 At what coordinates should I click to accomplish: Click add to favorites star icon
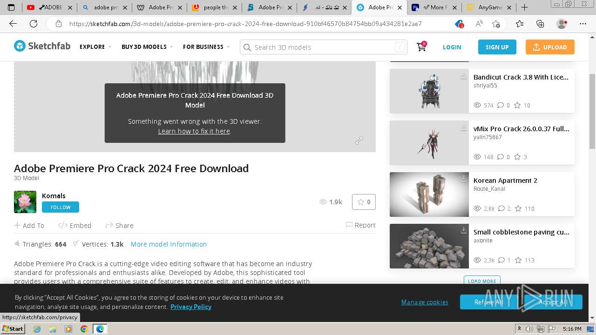(x=496, y=24)
